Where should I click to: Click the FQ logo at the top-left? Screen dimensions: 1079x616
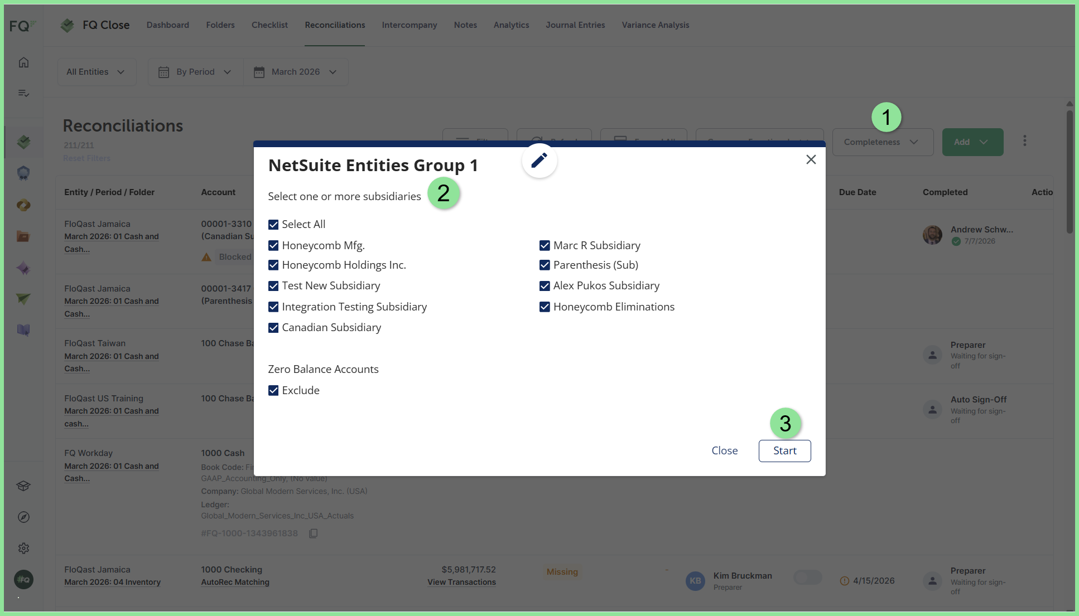[x=23, y=26]
